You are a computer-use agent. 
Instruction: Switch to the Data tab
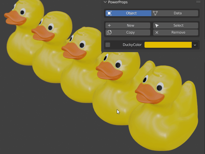(x=175, y=13)
